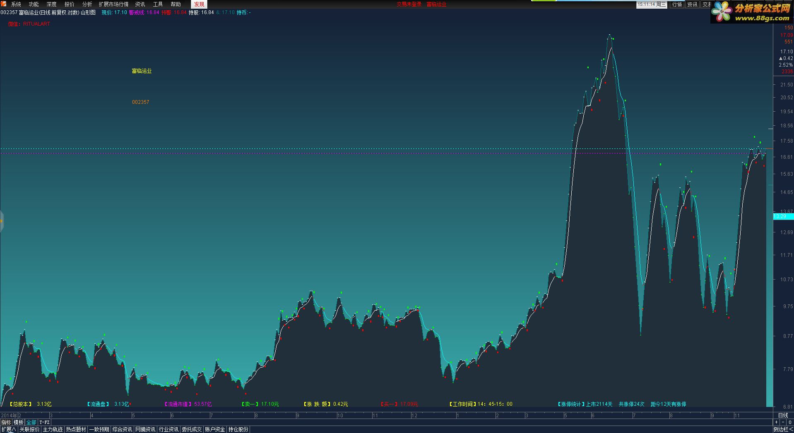Open the 资讯 menu in the menu bar
The width and height of the screenshot is (794, 433).
(x=140, y=4)
